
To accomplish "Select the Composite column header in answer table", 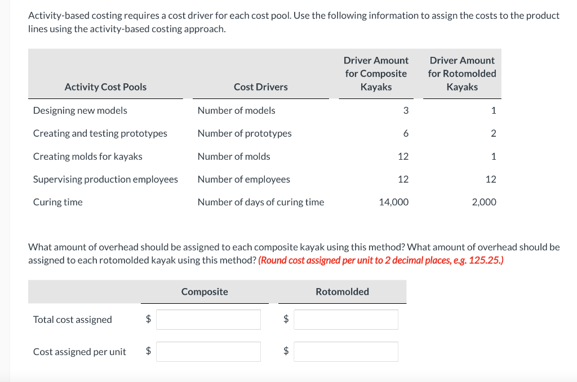I will click(x=205, y=291).
